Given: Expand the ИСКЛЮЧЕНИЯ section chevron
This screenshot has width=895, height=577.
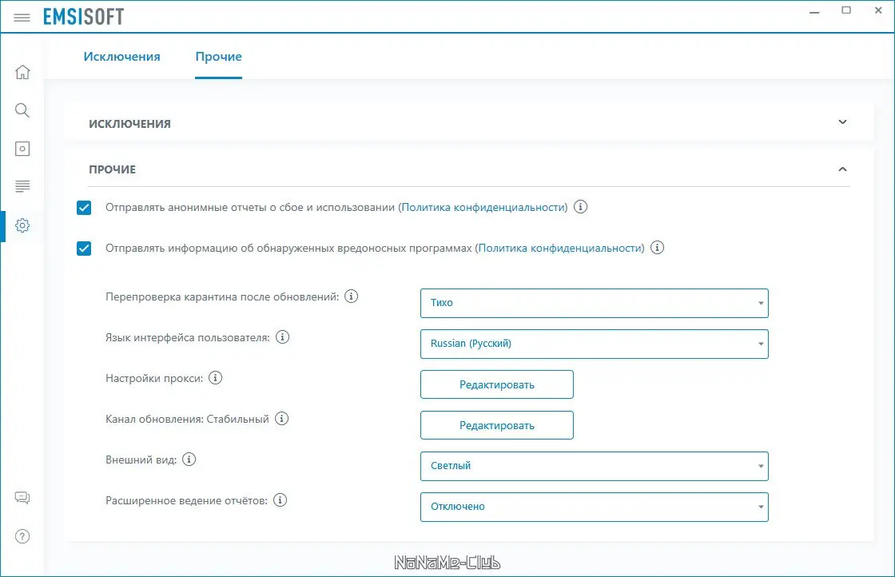Looking at the screenshot, I should point(842,122).
